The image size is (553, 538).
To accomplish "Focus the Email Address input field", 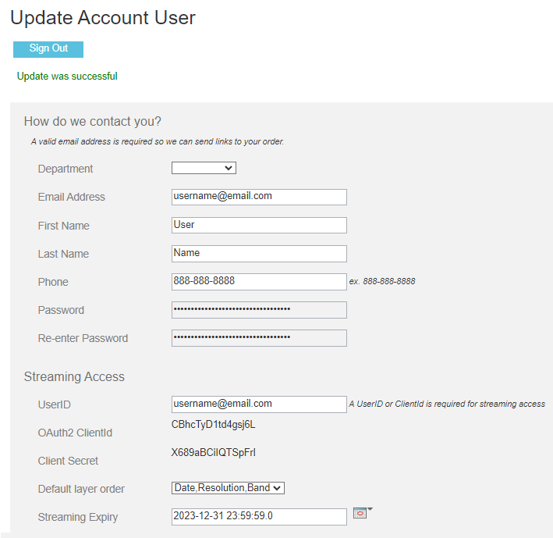I will click(x=259, y=197).
